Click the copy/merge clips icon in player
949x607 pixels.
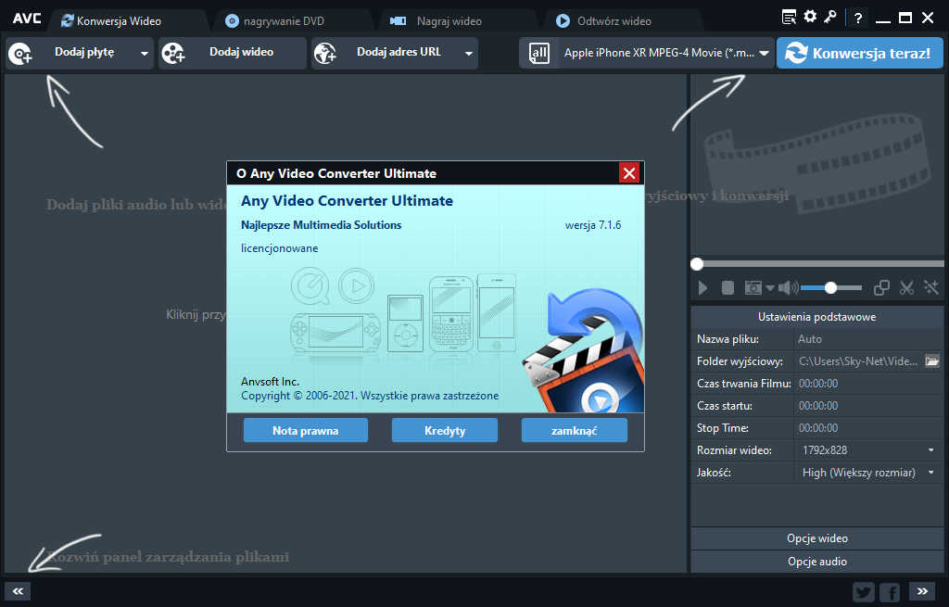[x=882, y=288]
